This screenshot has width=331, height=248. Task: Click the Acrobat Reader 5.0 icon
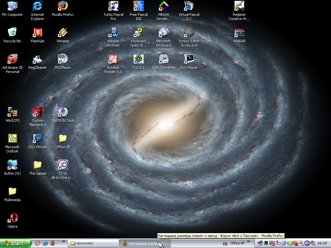pyautogui.click(x=113, y=59)
